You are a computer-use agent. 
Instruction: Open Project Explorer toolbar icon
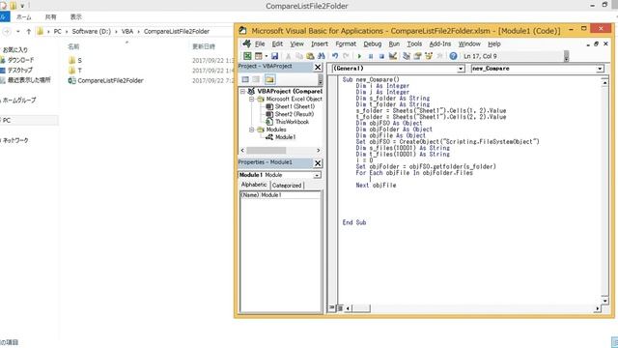click(x=407, y=56)
